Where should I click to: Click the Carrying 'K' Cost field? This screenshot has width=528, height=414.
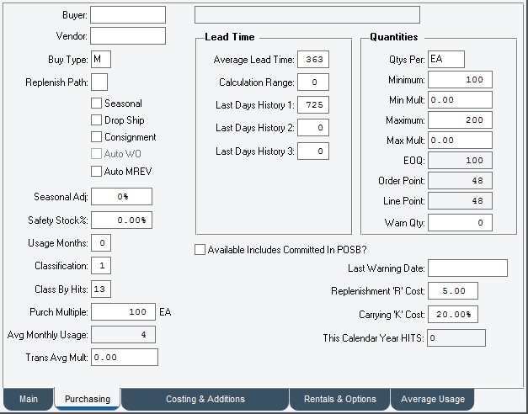point(452,314)
